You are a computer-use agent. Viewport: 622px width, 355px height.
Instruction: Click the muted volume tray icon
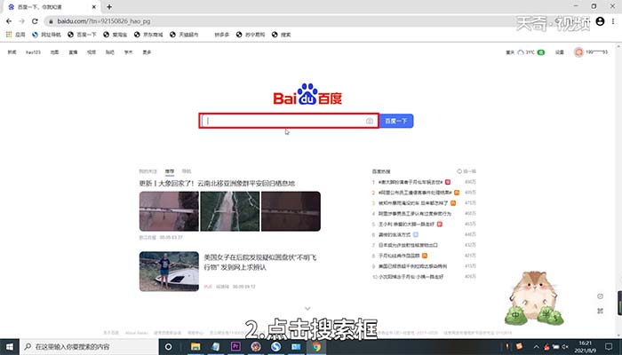point(565,347)
